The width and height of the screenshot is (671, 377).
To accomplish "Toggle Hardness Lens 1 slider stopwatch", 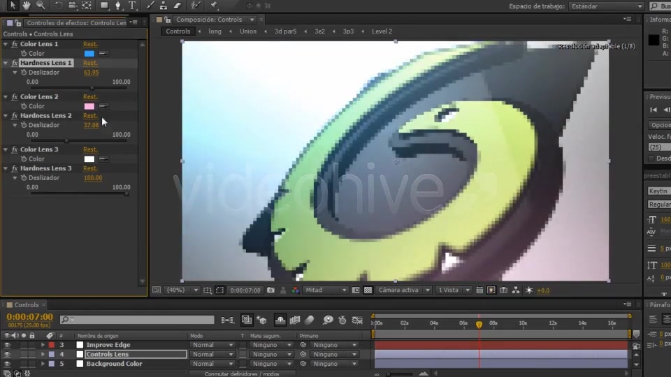I will [24, 72].
